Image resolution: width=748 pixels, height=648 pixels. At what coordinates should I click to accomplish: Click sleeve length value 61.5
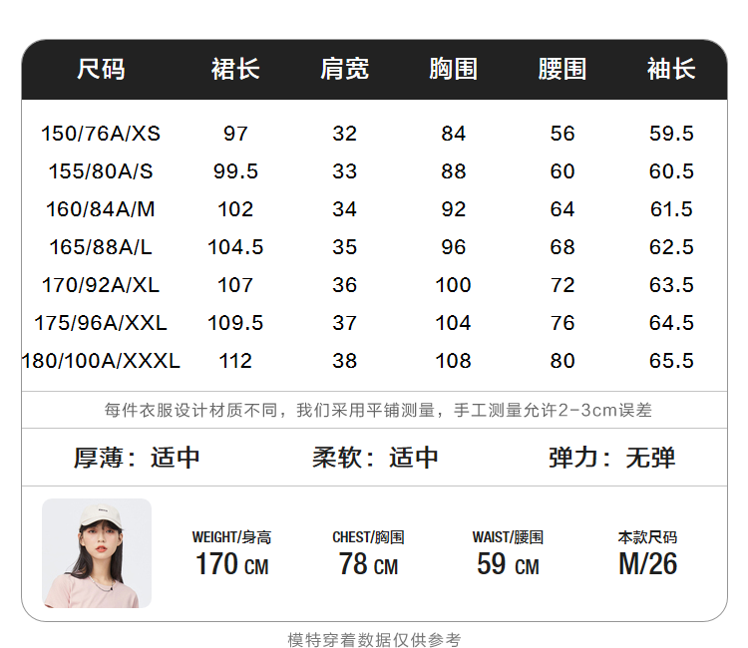(671, 209)
